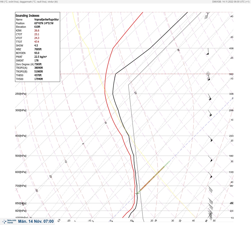Select the TROPO(B) value 51985ft
Viewport: 251px width, 225px height.
(39, 71)
